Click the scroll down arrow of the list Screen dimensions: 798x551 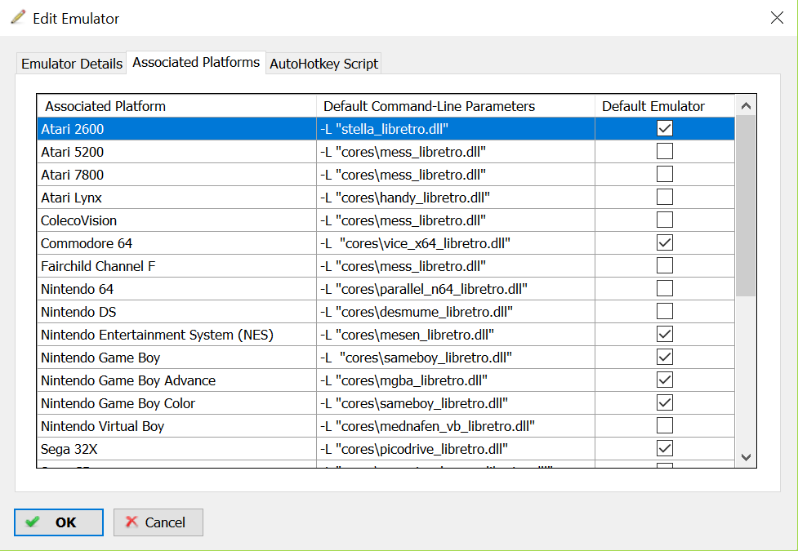(x=746, y=457)
